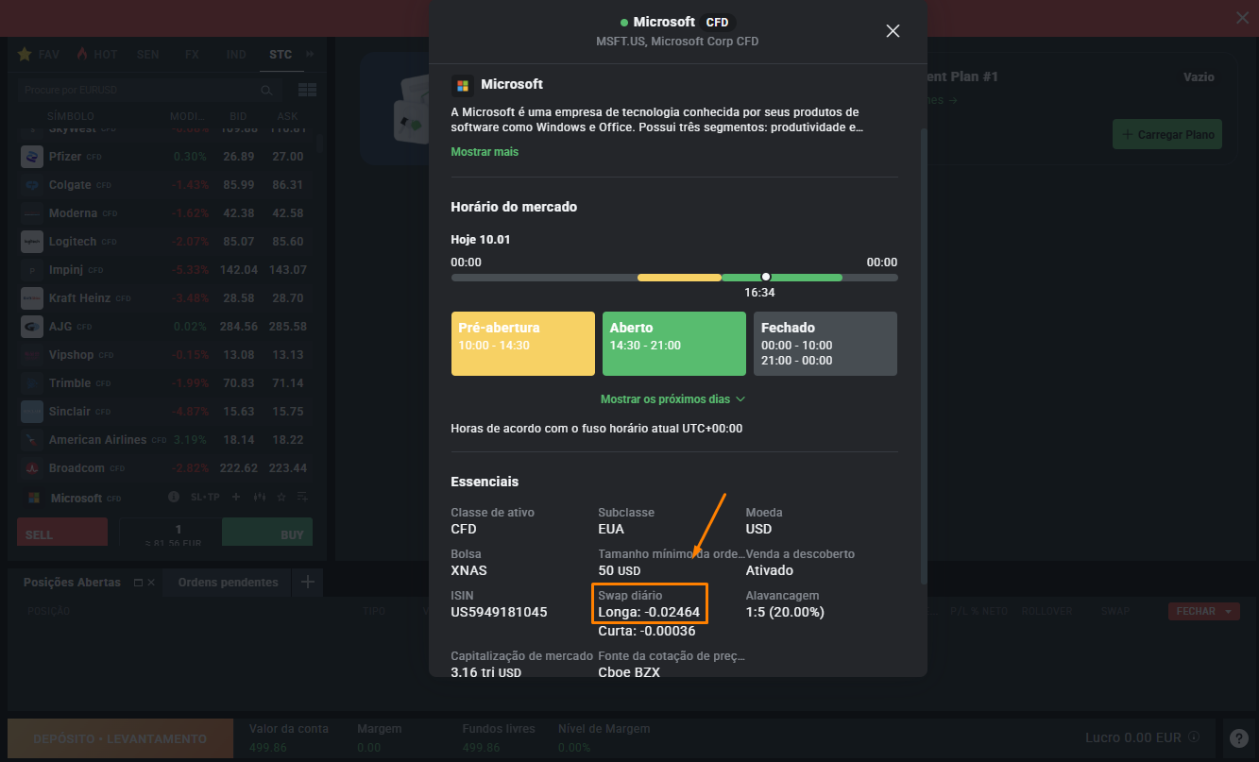Screen dimensions: 1259x762
Task: Click the DEPÓSITO - LEVANTAMENTO button
Action: pos(120,738)
